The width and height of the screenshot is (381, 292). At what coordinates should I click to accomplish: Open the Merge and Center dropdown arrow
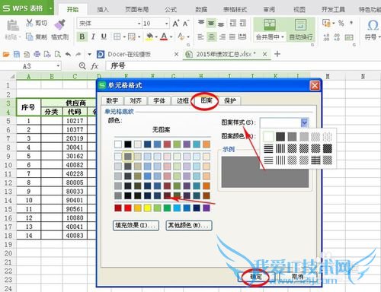[283, 37]
